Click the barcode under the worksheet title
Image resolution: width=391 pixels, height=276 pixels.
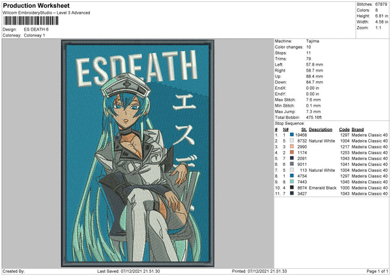(31, 21)
